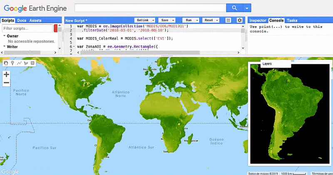This screenshot has height=175, width=333.
Task: Click the Reset button
Action: pyautogui.click(x=209, y=20)
